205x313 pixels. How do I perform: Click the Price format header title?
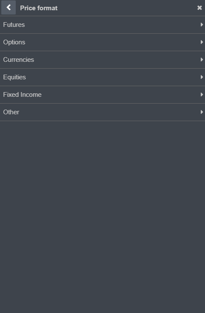(39, 8)
